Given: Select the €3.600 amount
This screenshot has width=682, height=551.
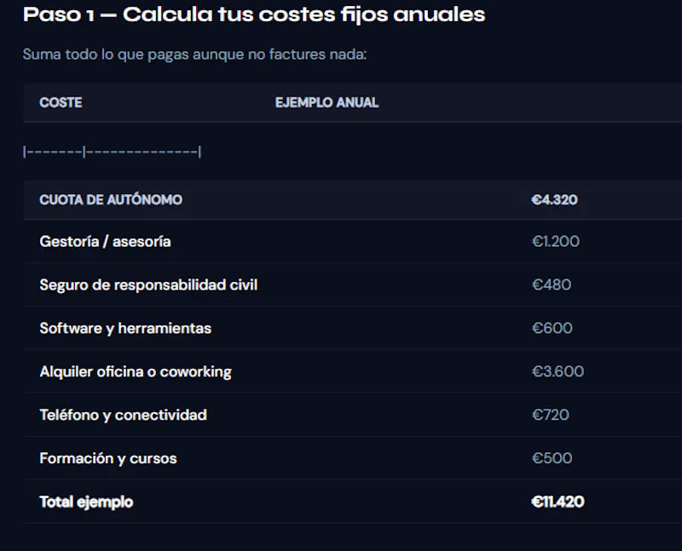Looking at the screenshot, I should coord(558,371).
